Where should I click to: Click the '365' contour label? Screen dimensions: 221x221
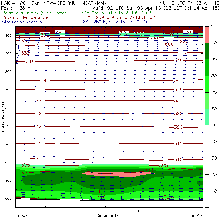(x=154, y=38)
